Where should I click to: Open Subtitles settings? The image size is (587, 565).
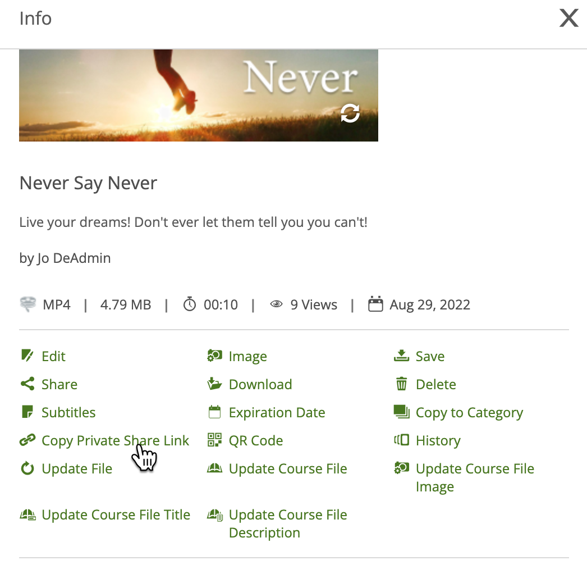click(68, 412)
